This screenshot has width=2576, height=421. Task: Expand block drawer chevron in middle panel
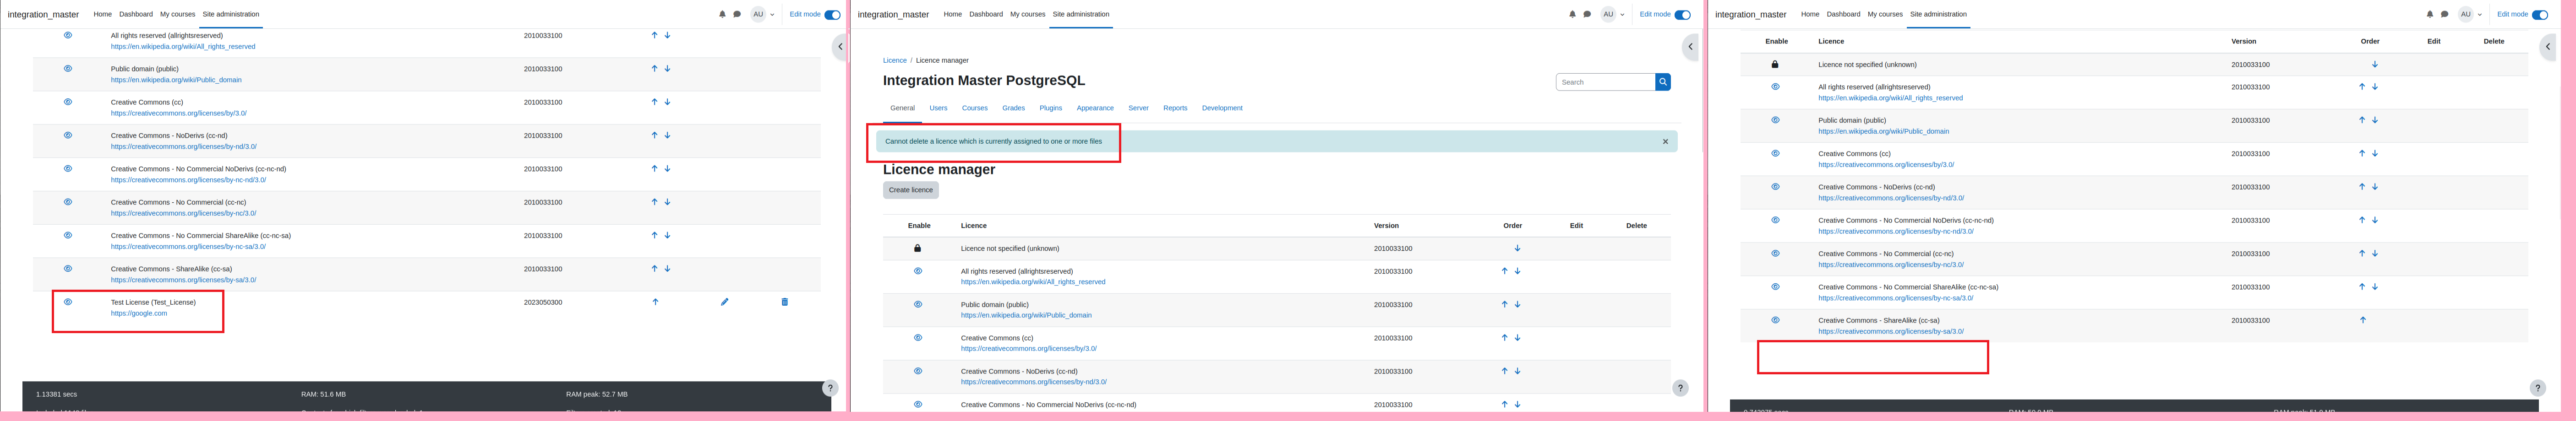click(1690, 47)
